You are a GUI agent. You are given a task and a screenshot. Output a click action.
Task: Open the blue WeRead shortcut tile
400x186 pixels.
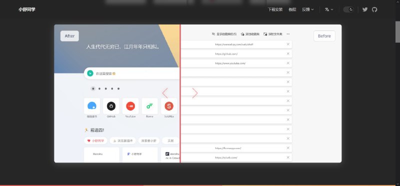tap(92, 106)
